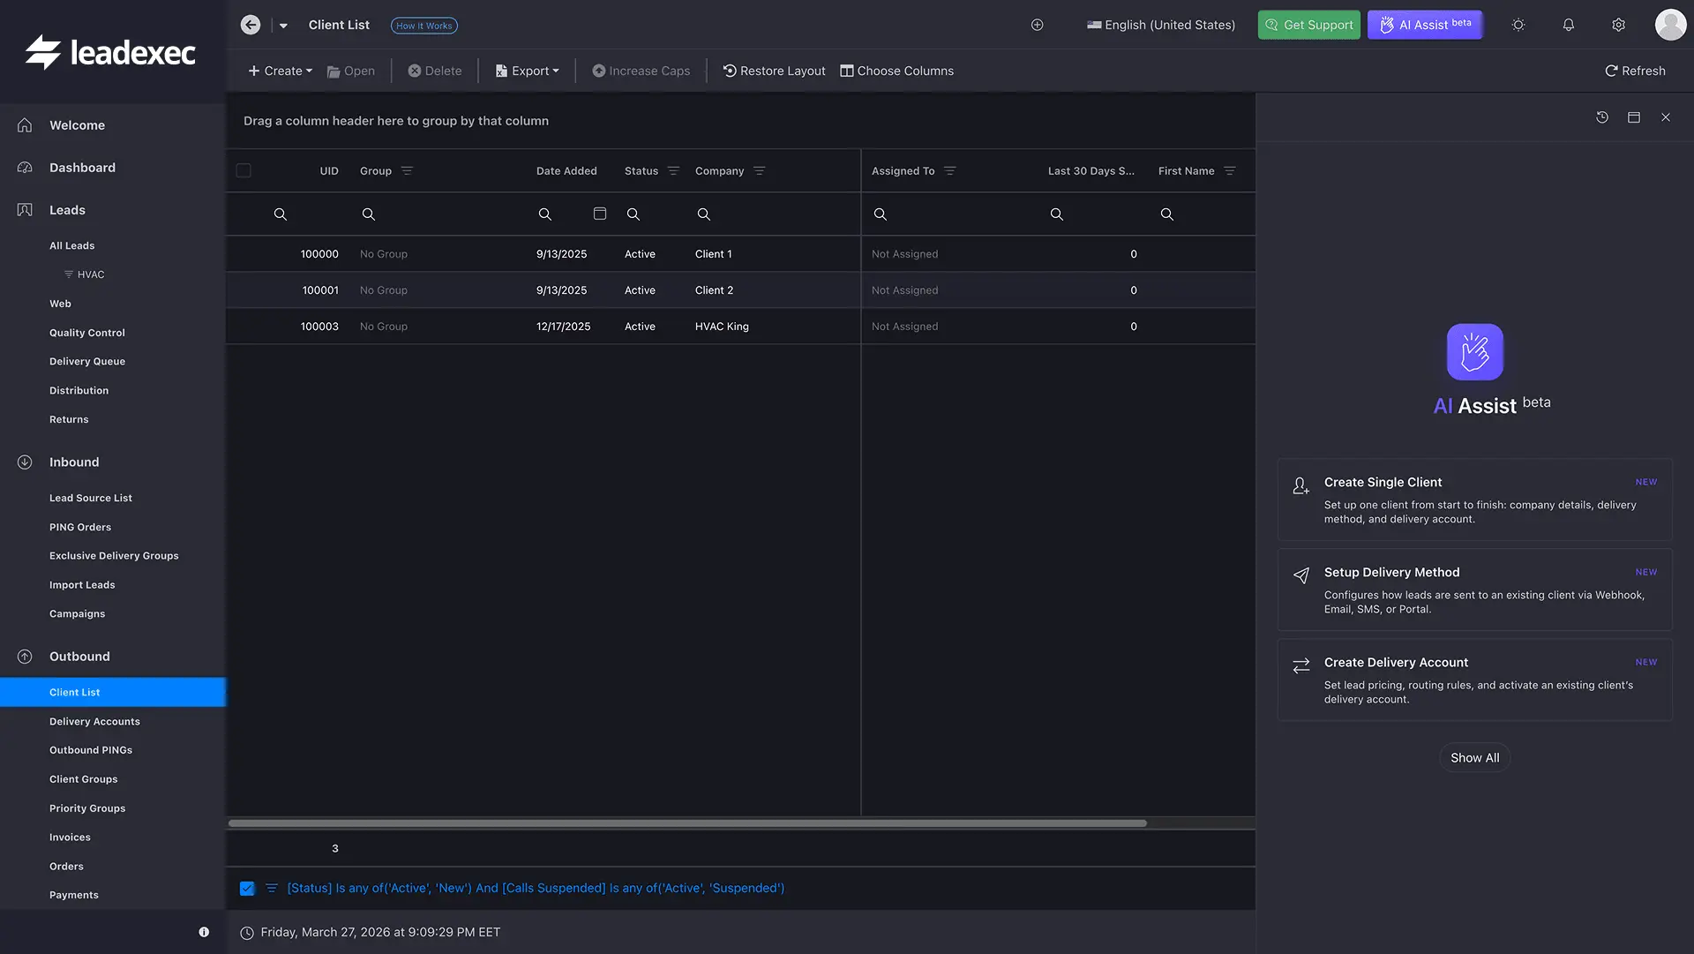The height and width of the screenshot is (954, 1694).
Task: Click the Open toolbar button
Action: click(351, 71)
